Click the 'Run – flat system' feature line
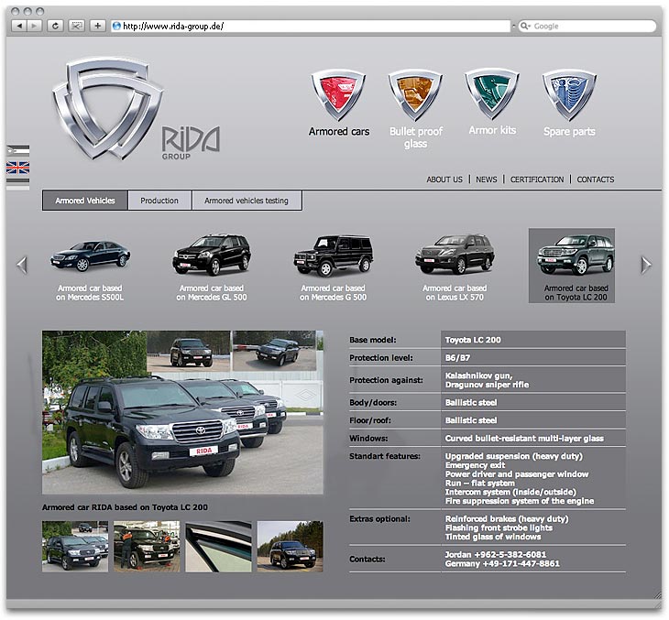669x620 pixels. [x=480, y=484]
